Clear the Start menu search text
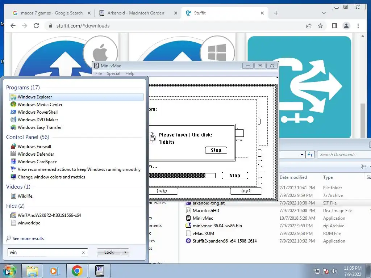Image resolution: width=371 pixels, height=278 pixels. coord(83,252)
